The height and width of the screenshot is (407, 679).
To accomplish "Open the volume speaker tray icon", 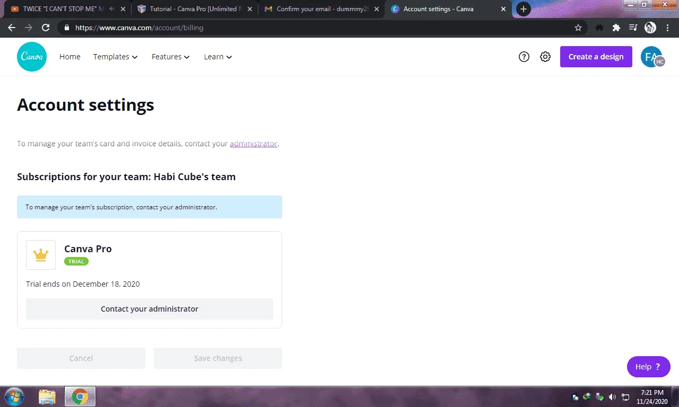I will click(x=612, y=397).
